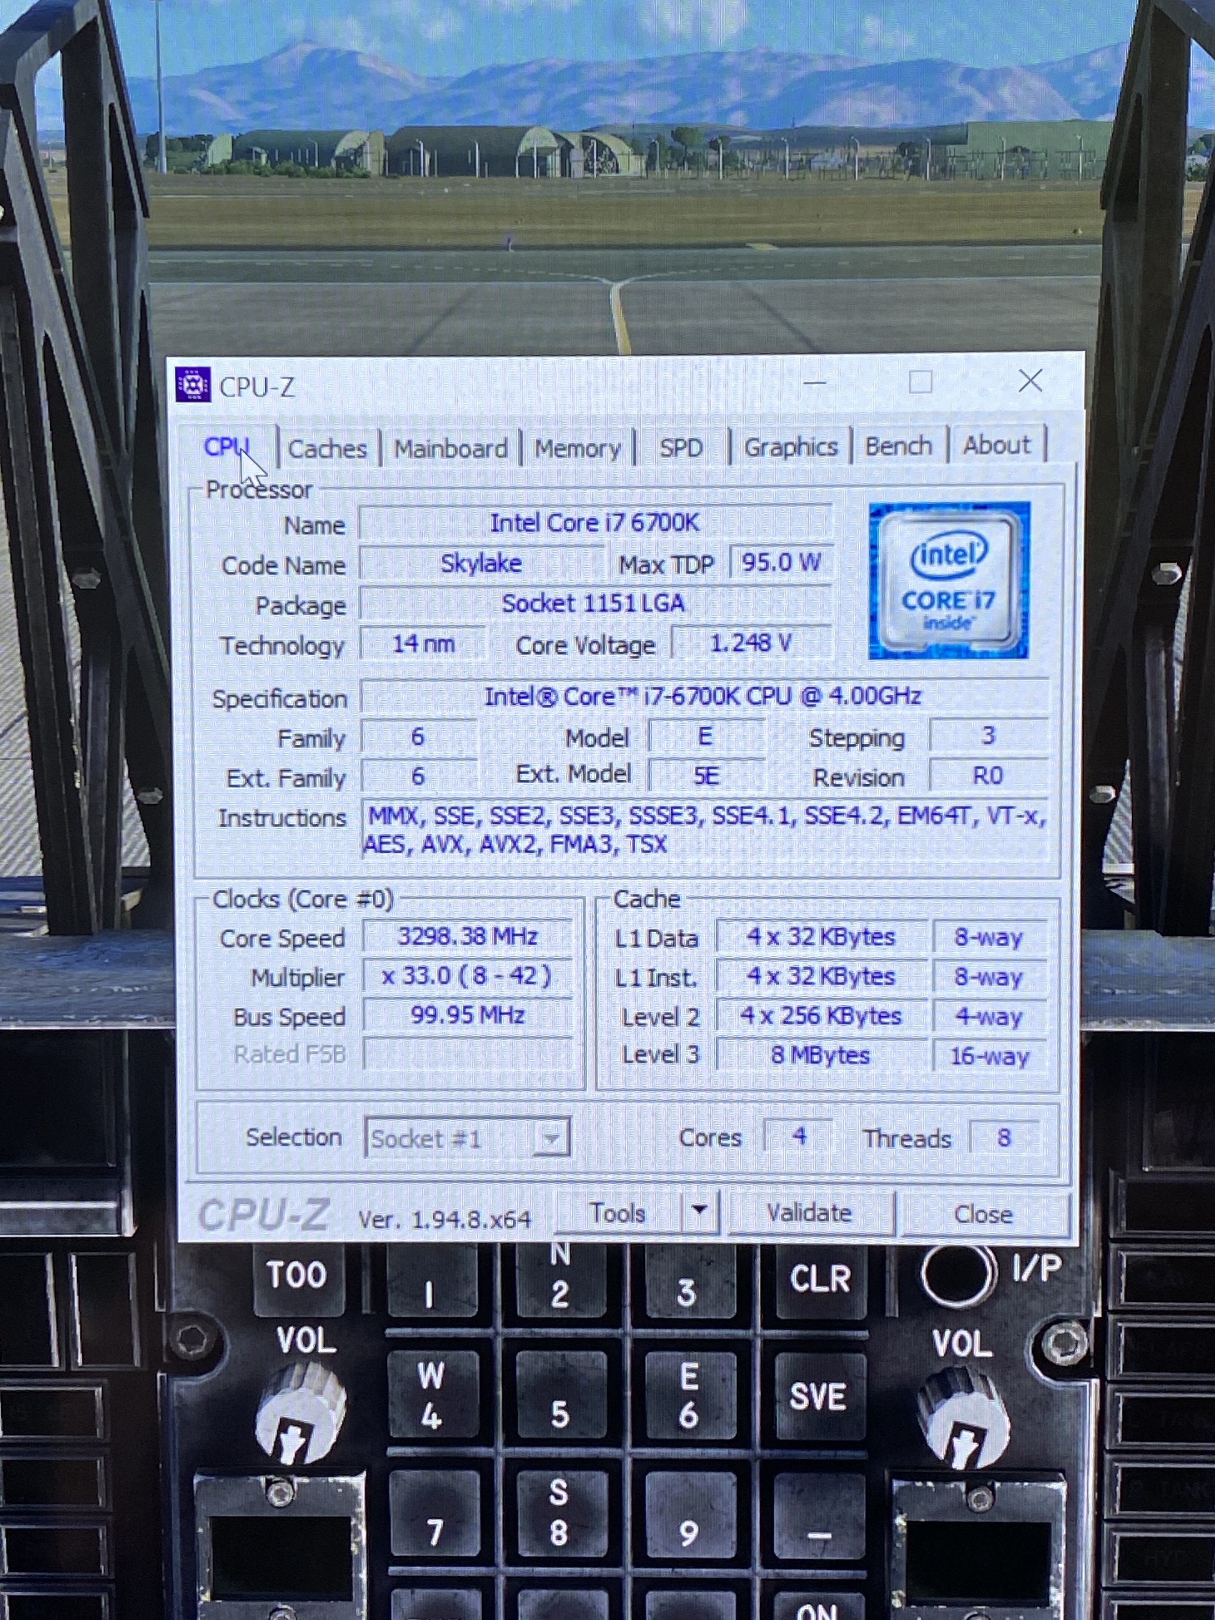
Task: Open the Caches tab
Action: tap(327, 448)
